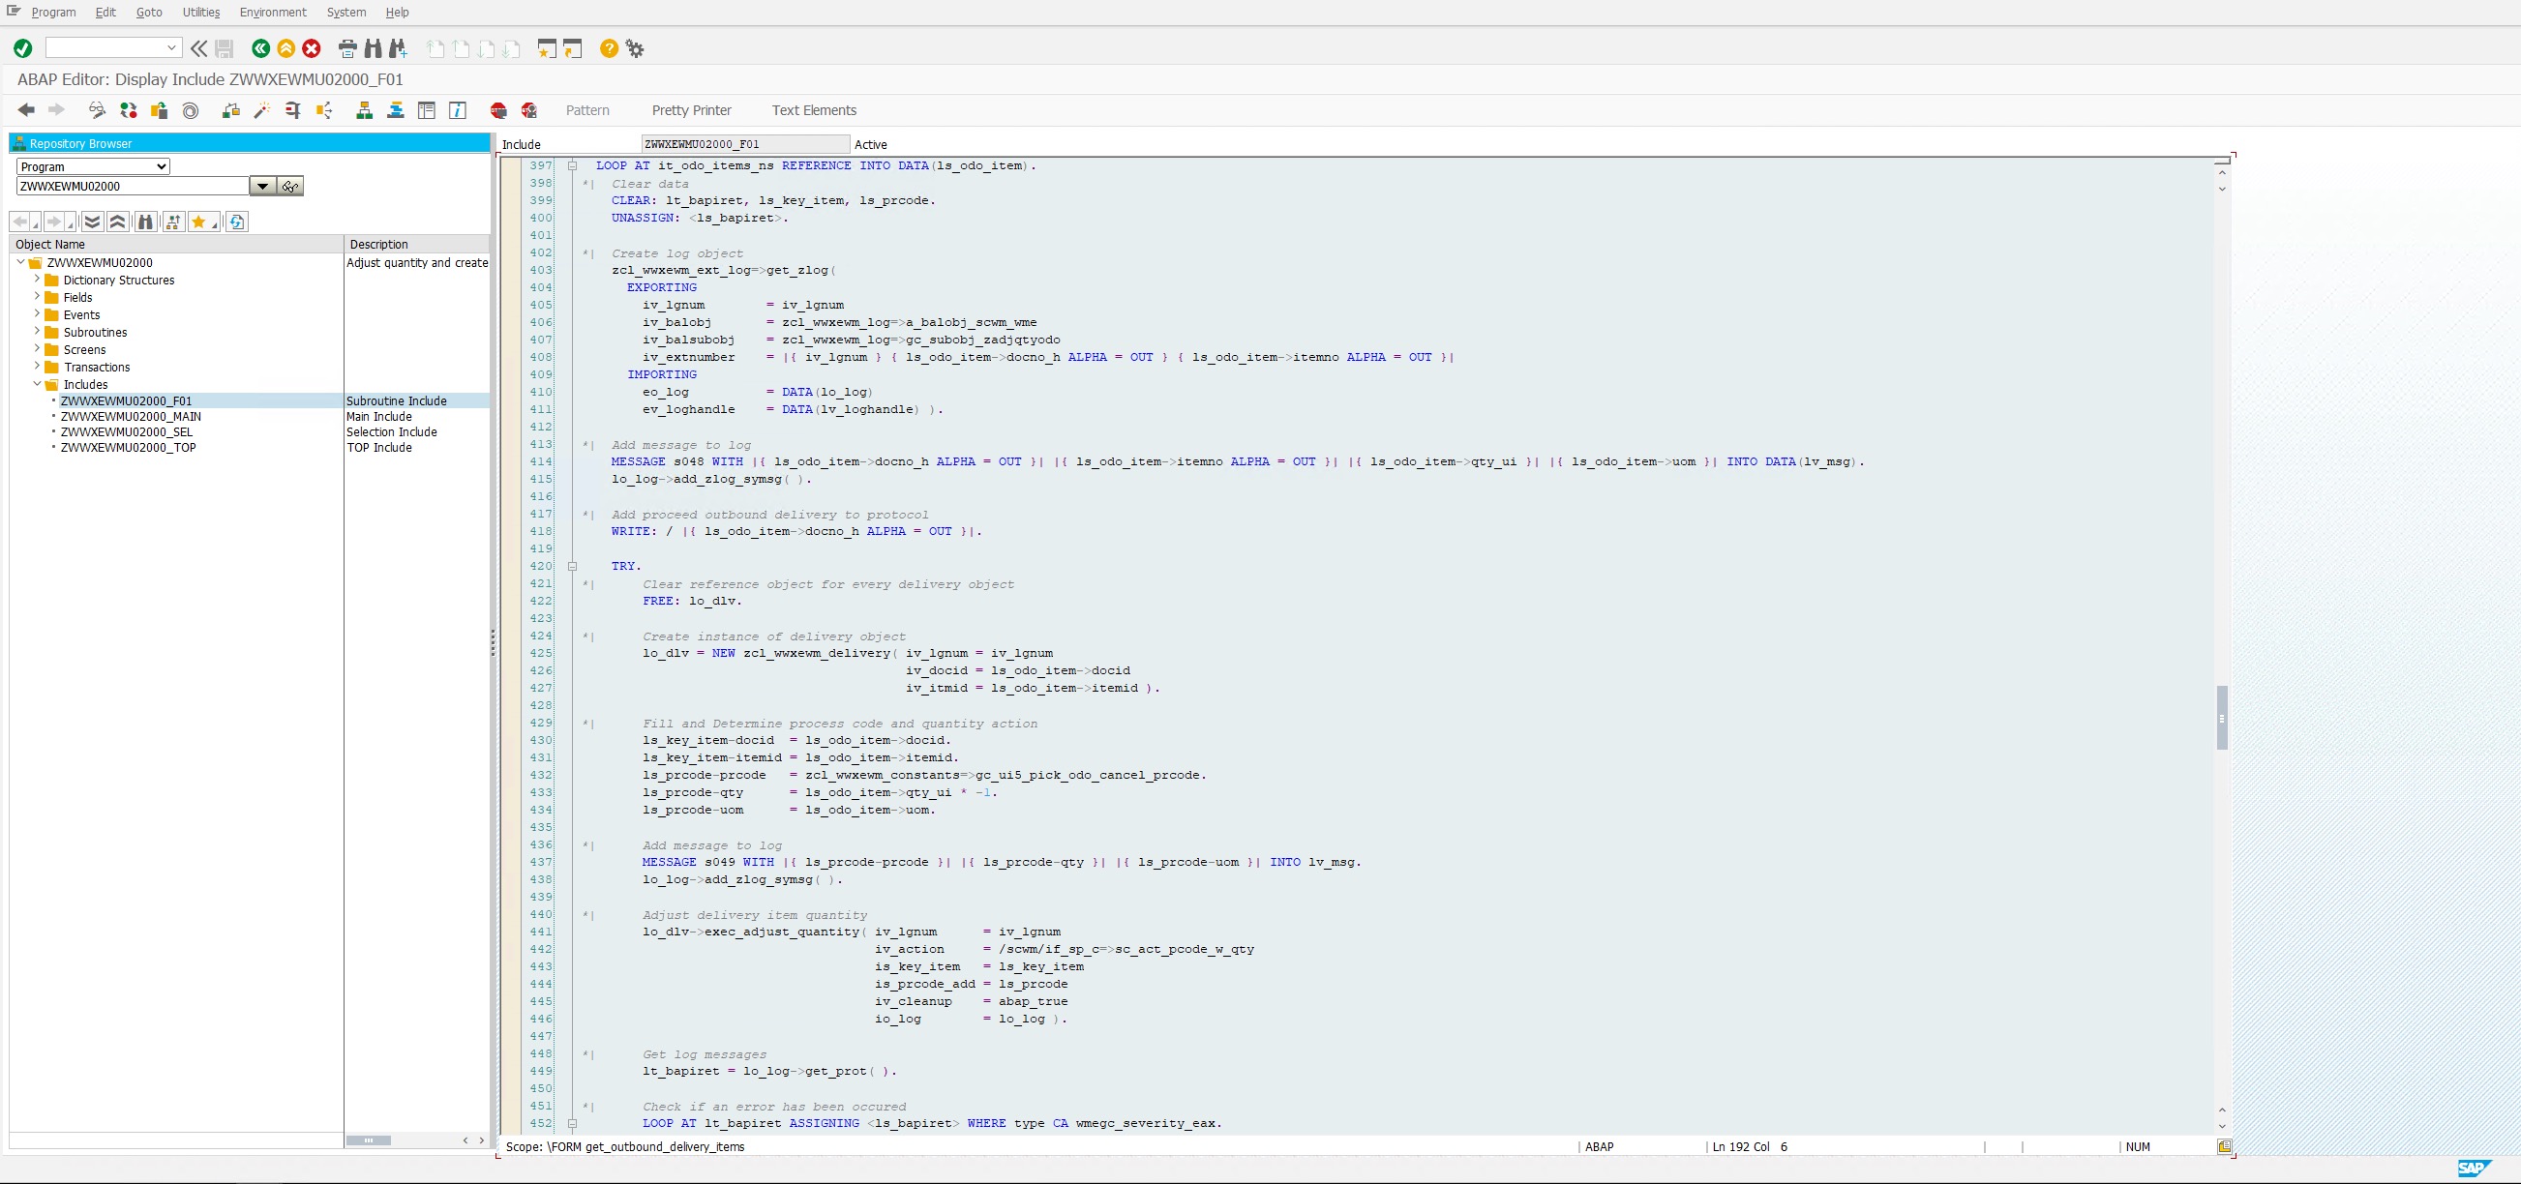Open the Program object type dropdown

click(x=160, y=166)
